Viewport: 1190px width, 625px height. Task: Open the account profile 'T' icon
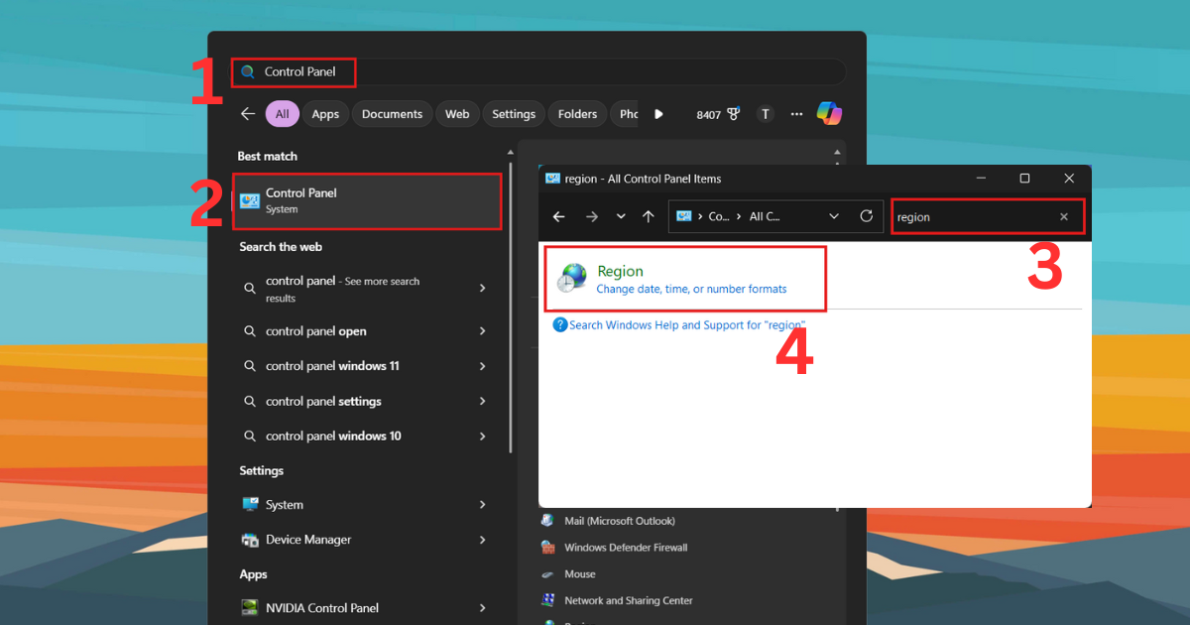[x=766, y=113]
